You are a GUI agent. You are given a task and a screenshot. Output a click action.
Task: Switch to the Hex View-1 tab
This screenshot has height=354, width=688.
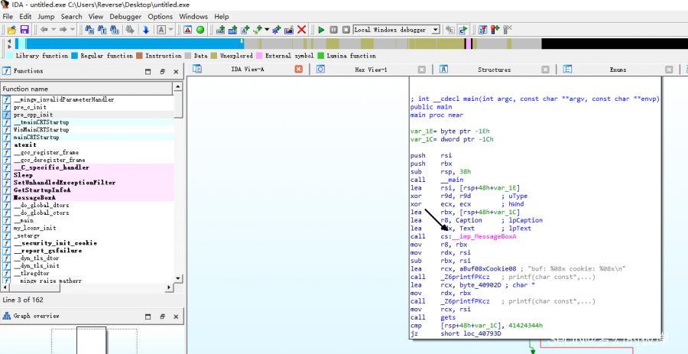pyautogui.click(x=371, y=70)
